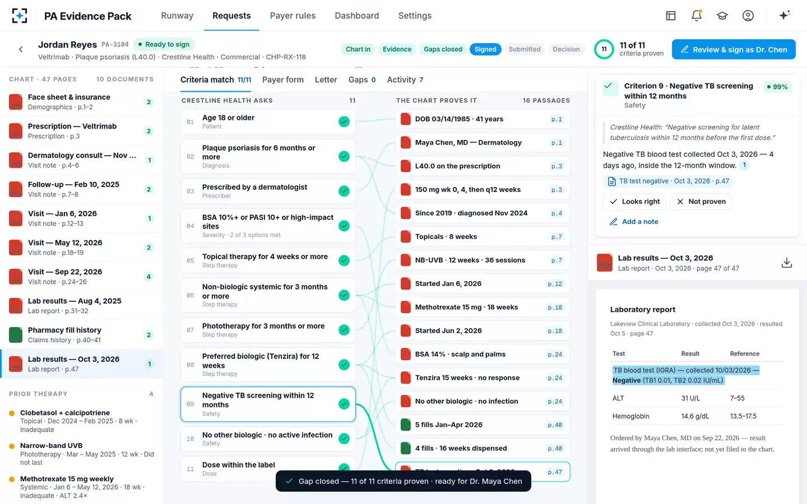
Task: Click the PA Evidence Pack logo icon
Action: pos(20,16)
